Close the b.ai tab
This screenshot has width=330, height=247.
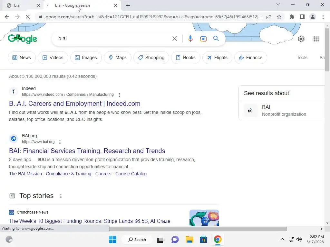click(39, 5)
